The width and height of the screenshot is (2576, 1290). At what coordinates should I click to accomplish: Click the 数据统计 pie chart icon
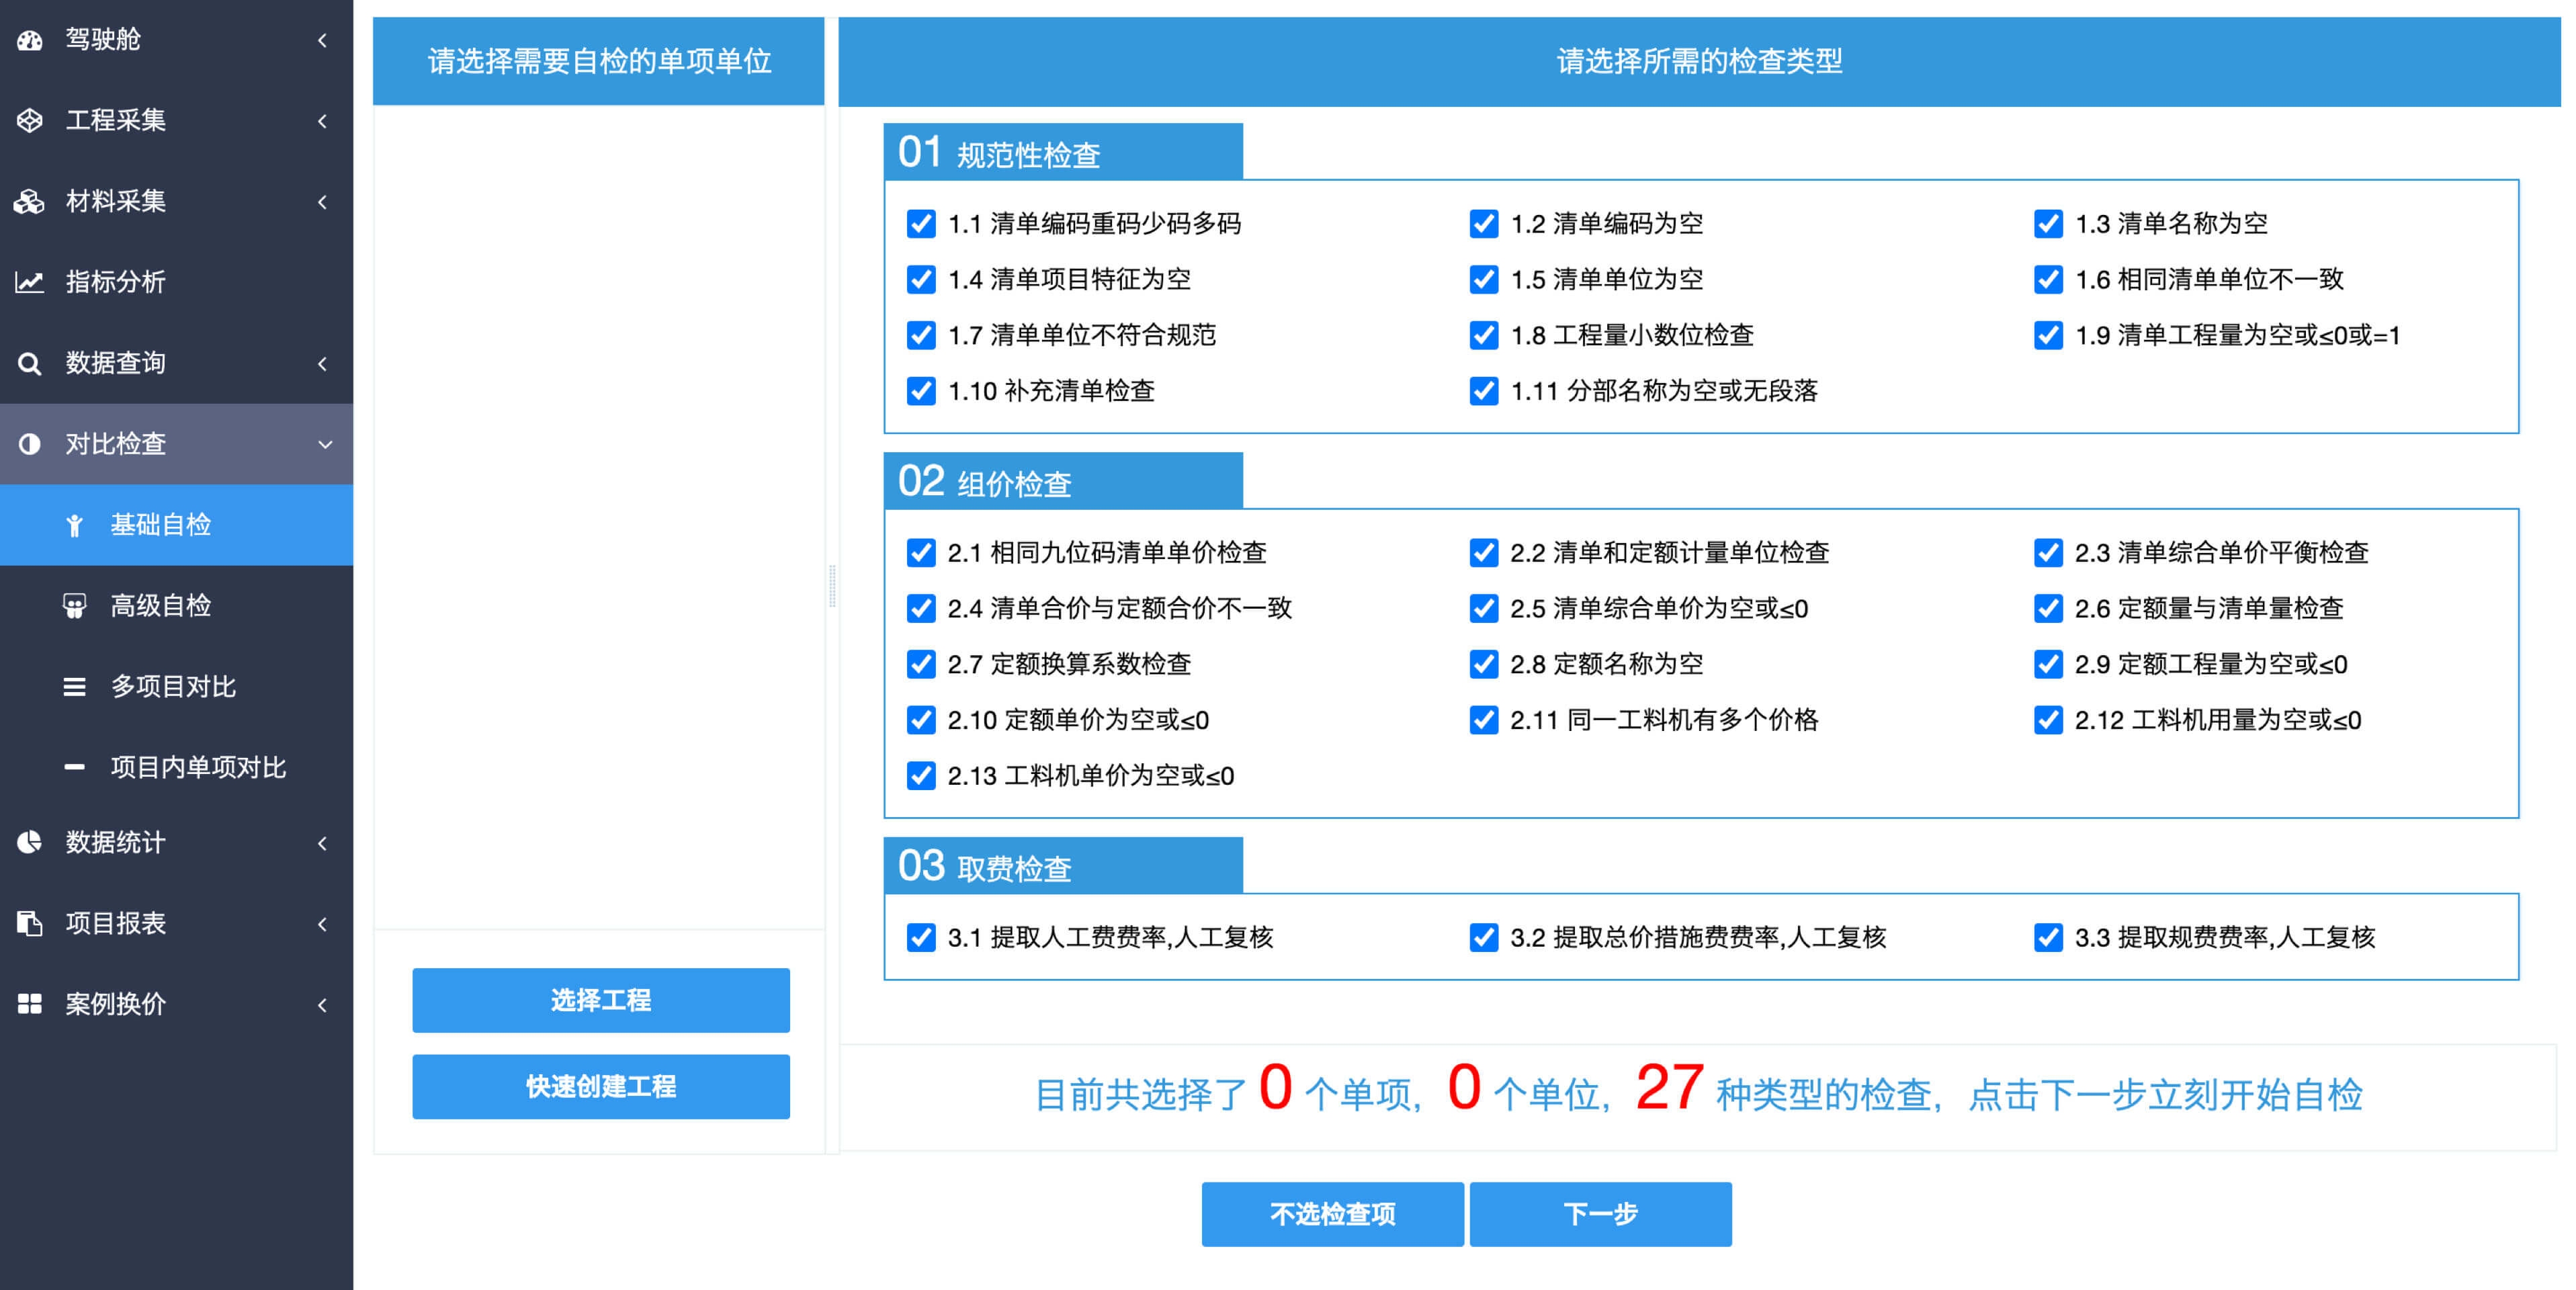coord(29,843)
